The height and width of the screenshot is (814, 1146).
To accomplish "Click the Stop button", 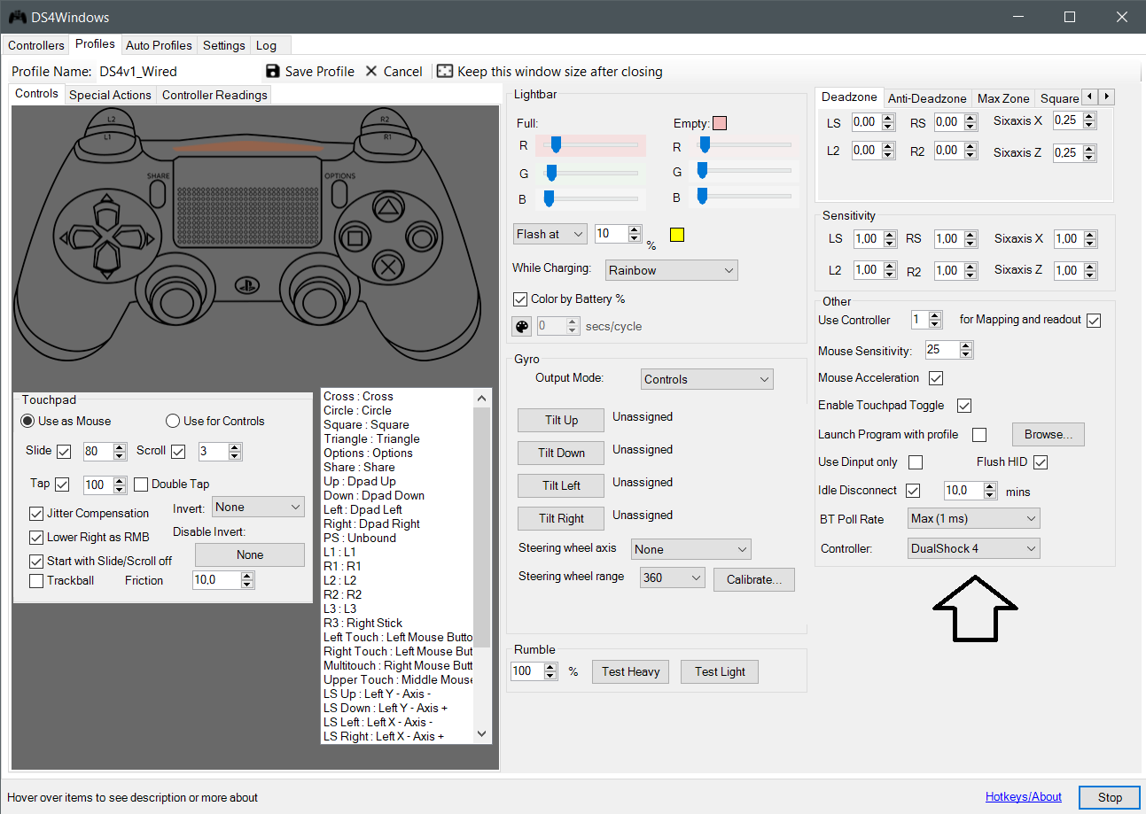I will [1110, 797].
